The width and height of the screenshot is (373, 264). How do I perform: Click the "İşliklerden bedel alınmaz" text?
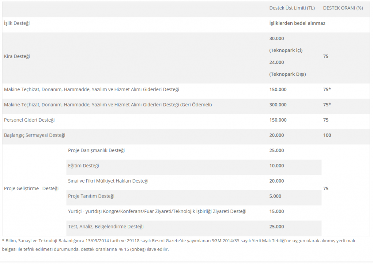297,23
